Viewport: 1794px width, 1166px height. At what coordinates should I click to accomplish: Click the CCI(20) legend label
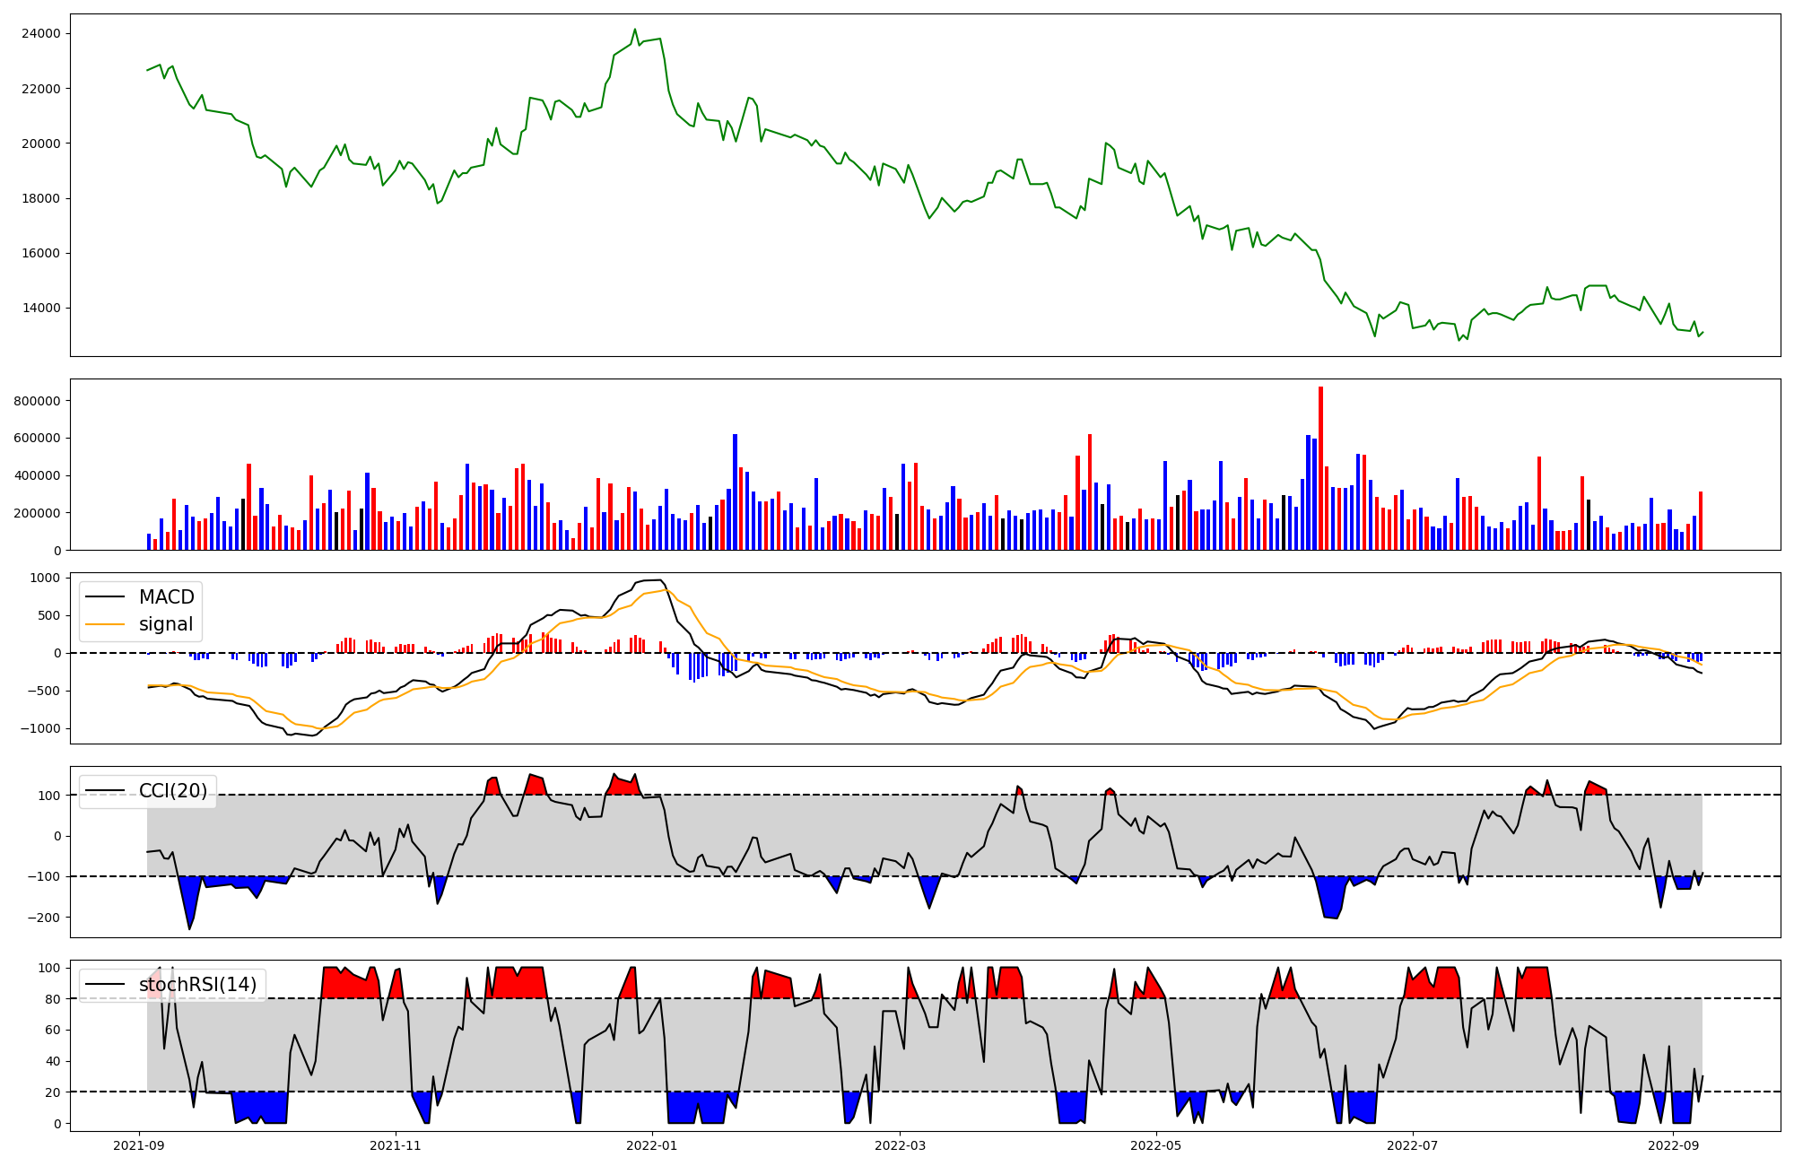point(172,791)
